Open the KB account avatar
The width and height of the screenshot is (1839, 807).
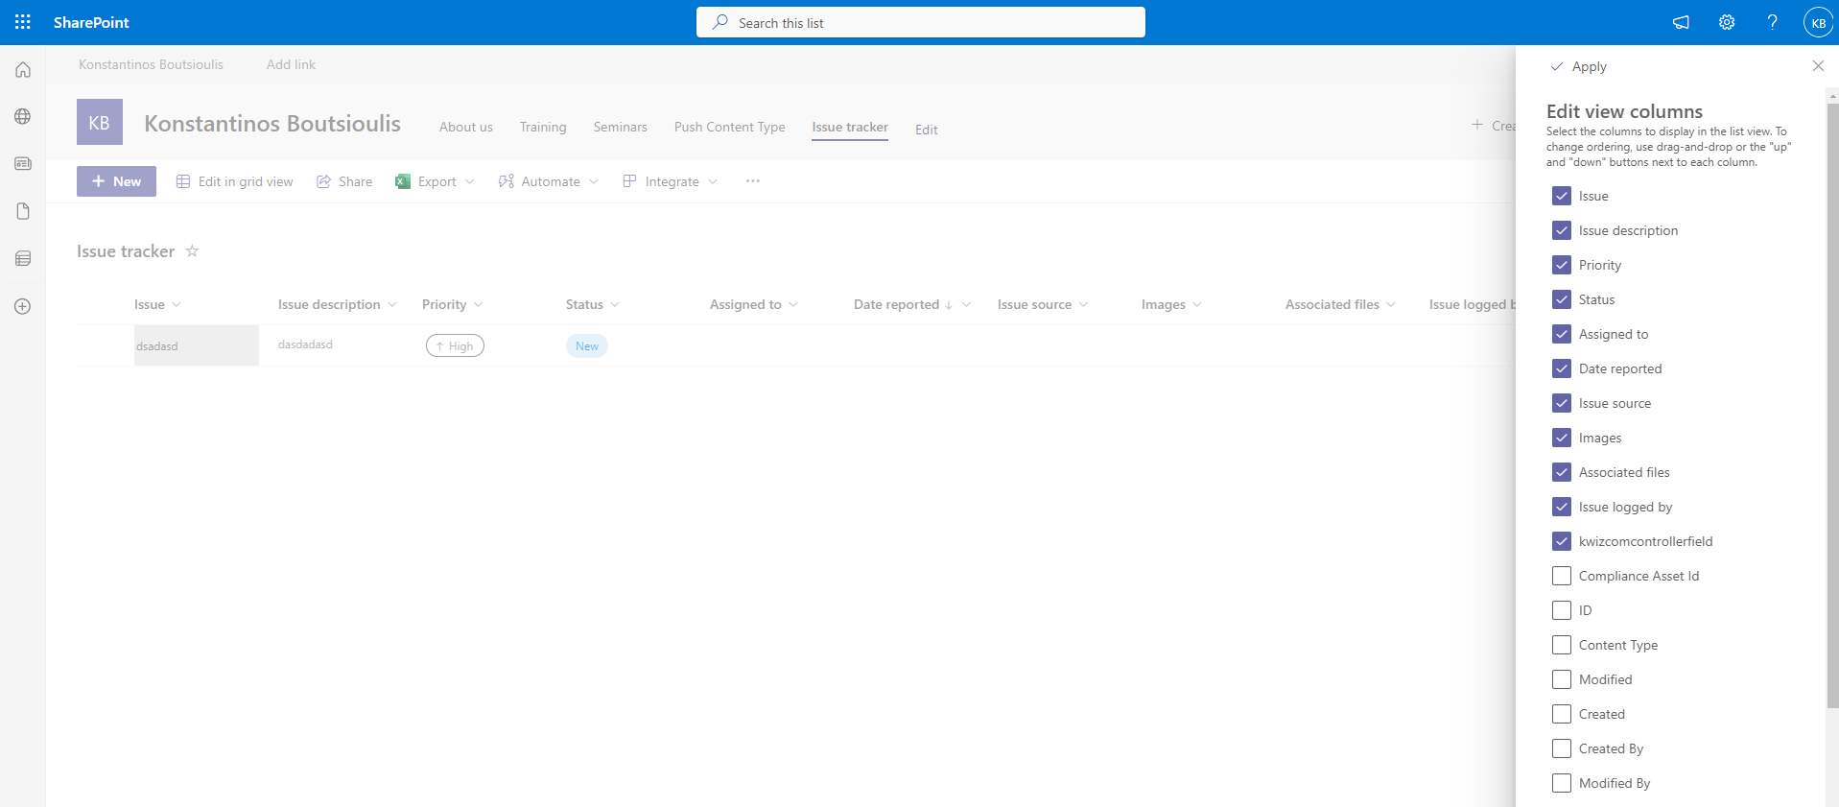[x=1818, y=22]
